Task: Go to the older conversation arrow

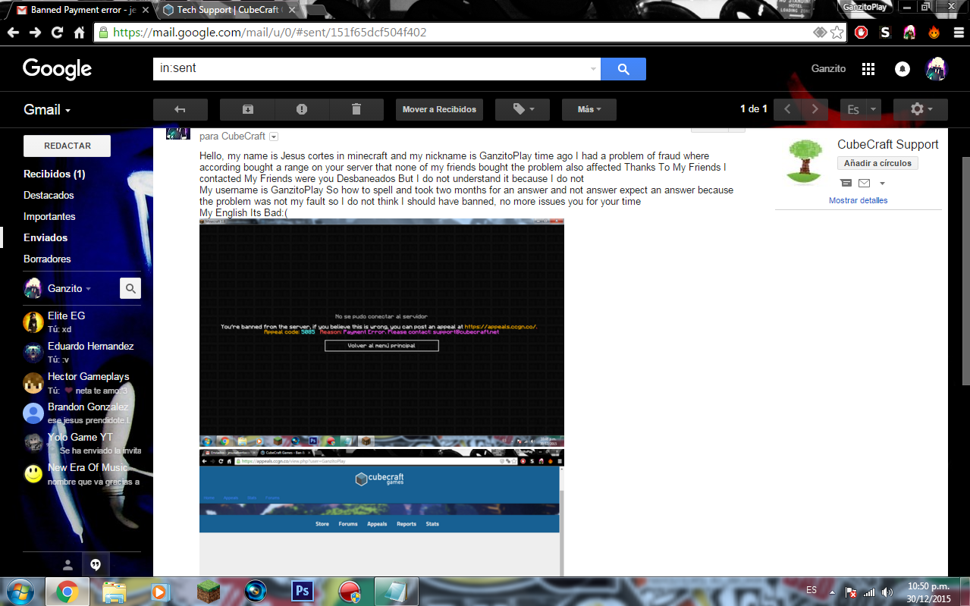Action: [815, 109]
